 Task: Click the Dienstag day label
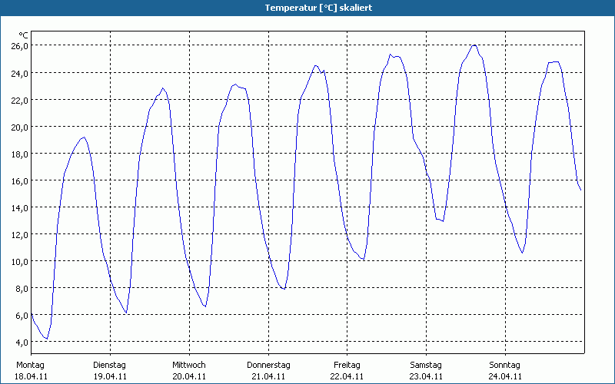click(x=109, y=366)
